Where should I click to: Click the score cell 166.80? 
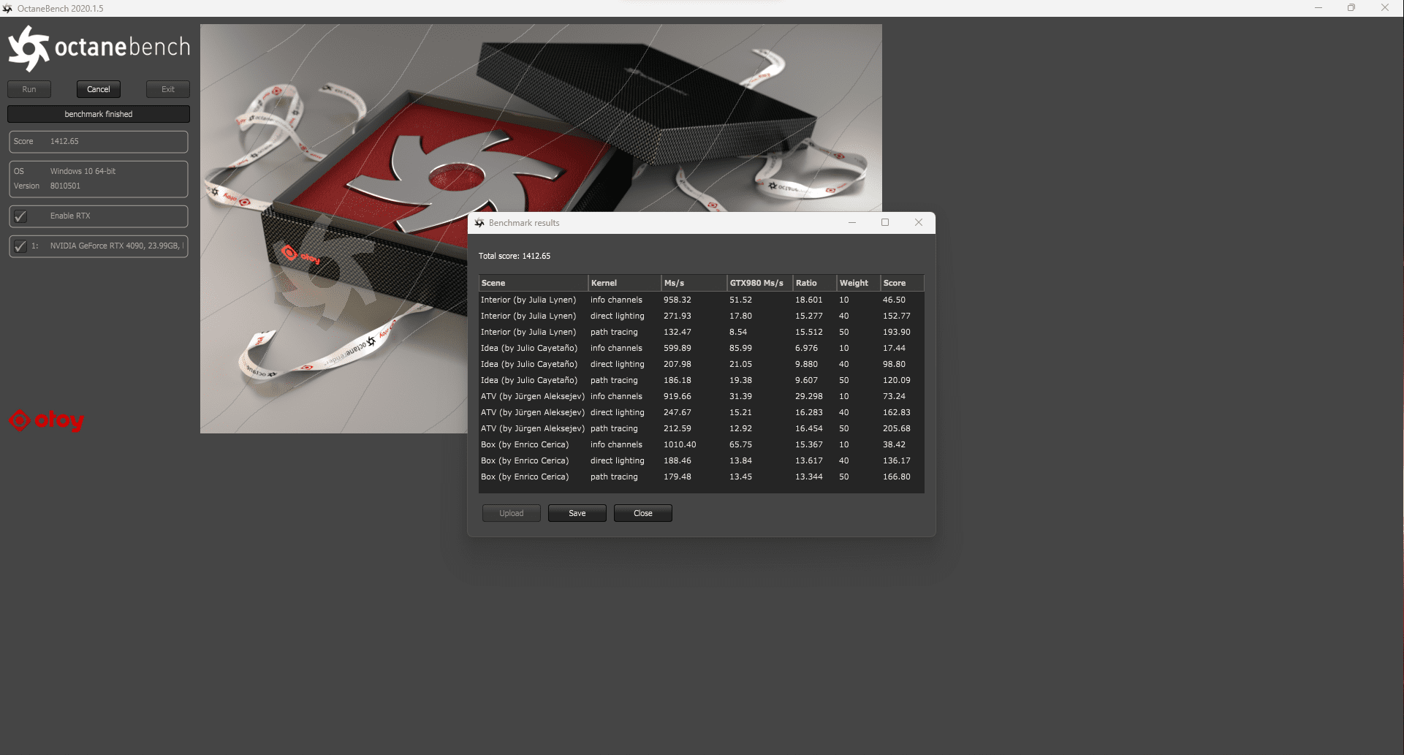click(x=897, y=477)
